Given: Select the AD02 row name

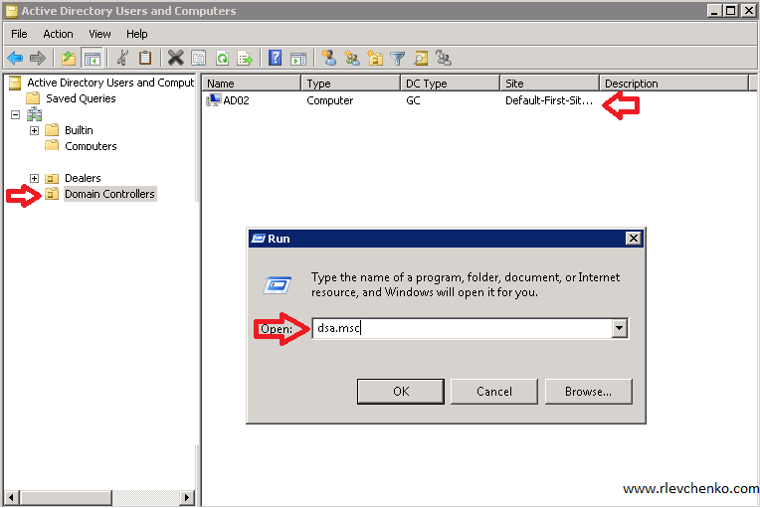Looking at the screenshot, I should pos(236,100).
